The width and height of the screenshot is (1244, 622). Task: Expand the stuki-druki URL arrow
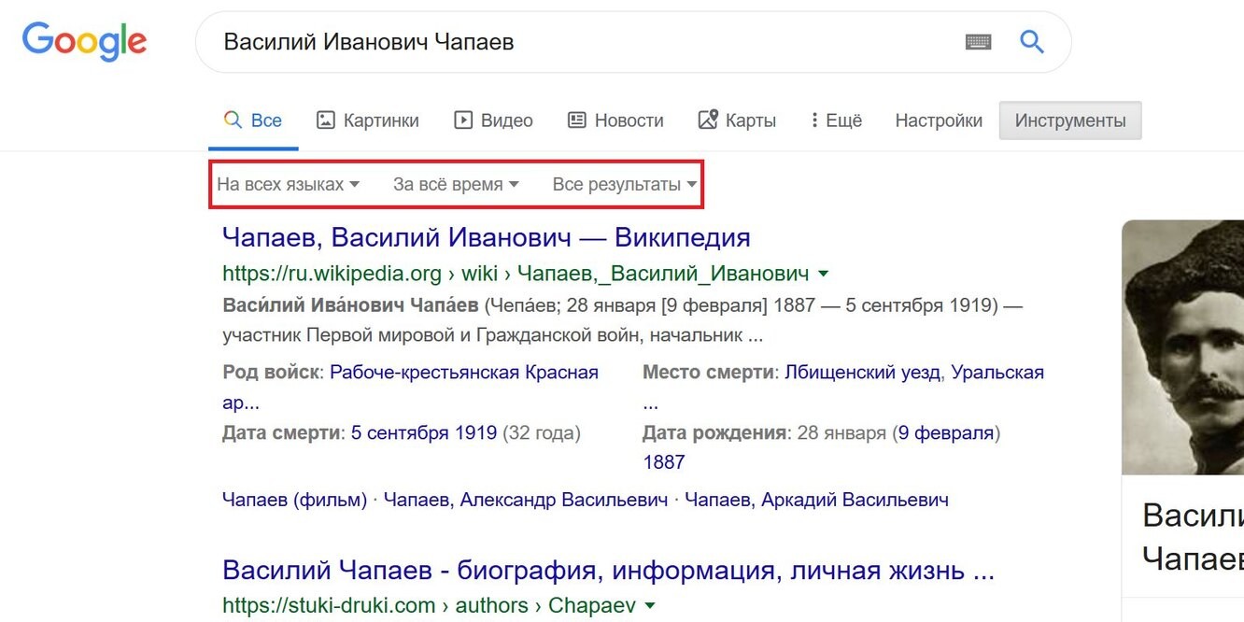(650, 605)
